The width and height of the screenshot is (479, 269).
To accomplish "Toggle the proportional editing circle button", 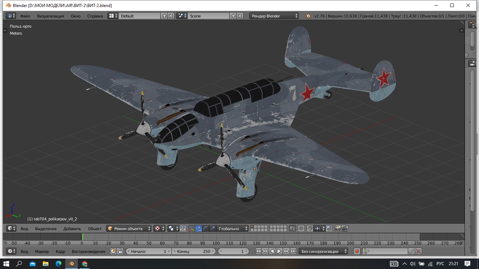I will 301,228.
